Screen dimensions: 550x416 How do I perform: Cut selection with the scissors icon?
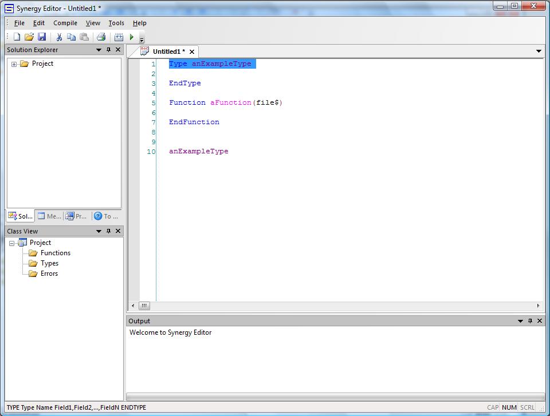click(59, 37)
